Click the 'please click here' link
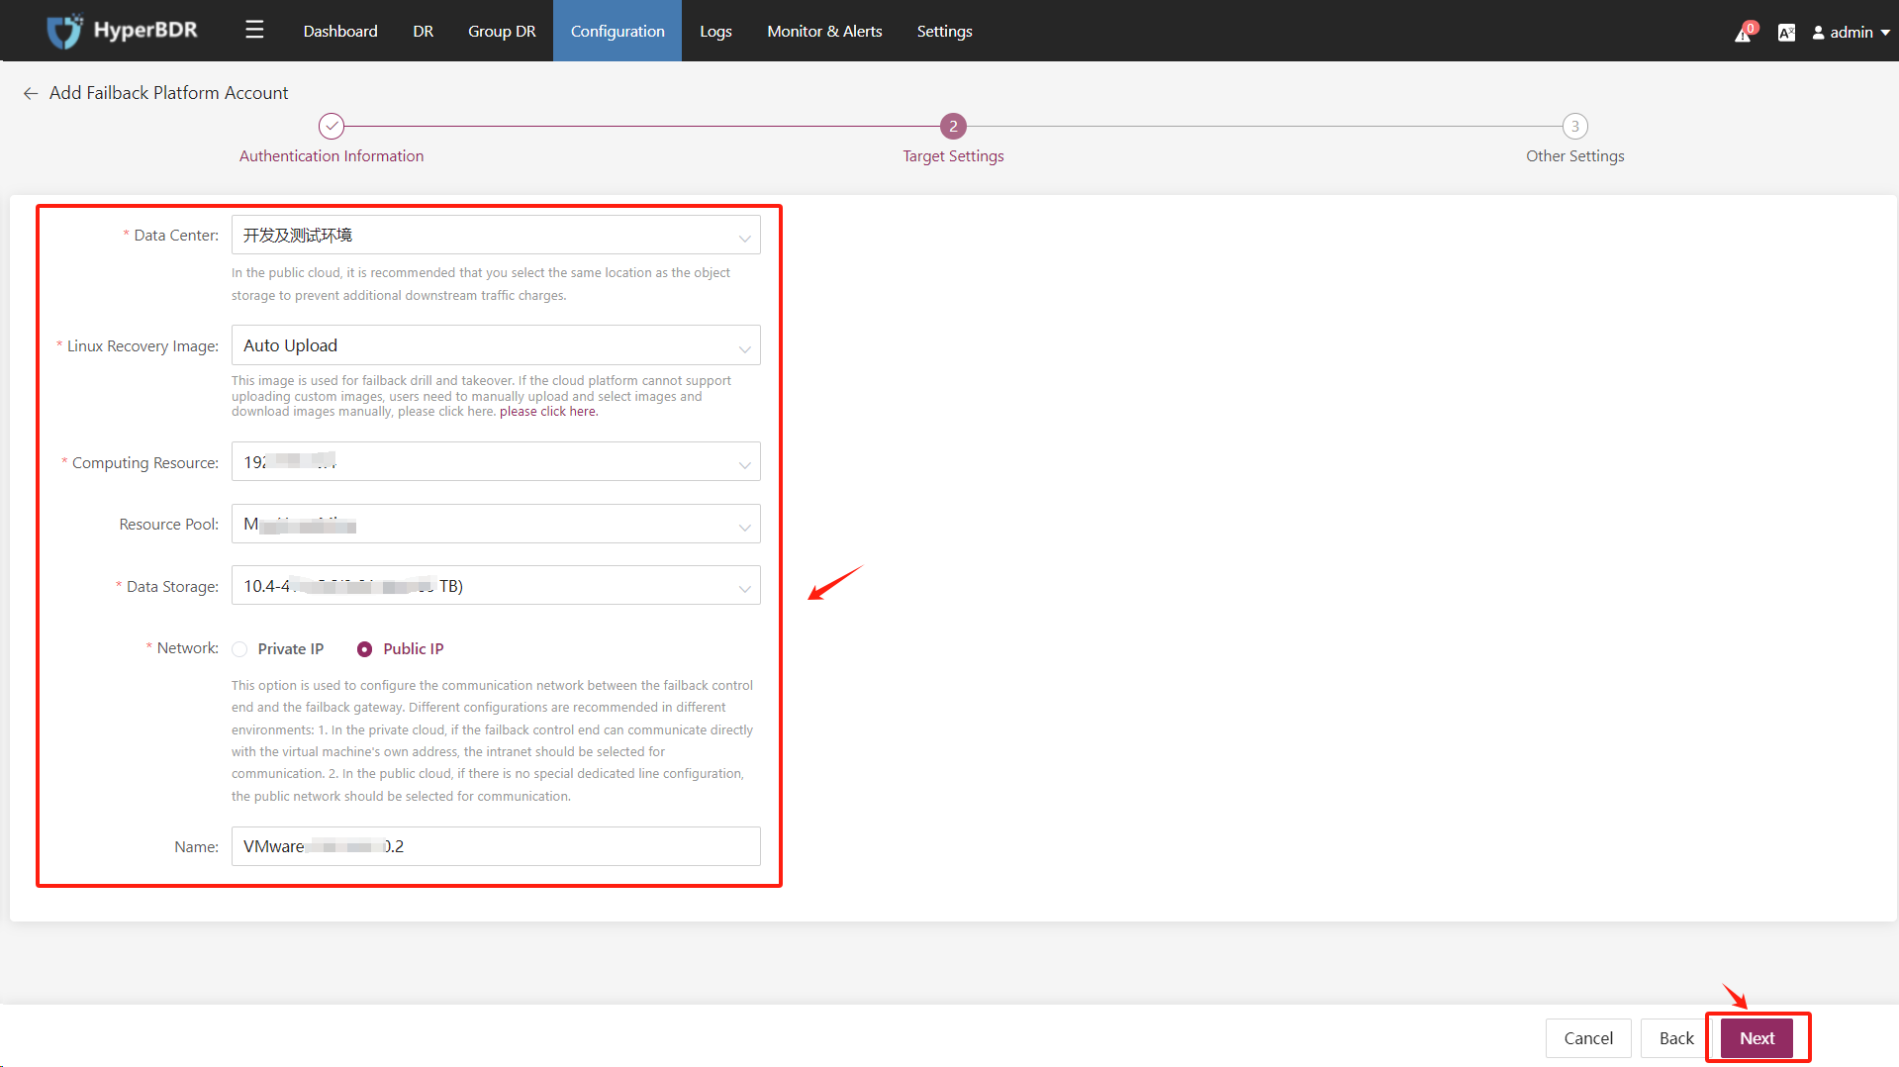 (548, 412)
